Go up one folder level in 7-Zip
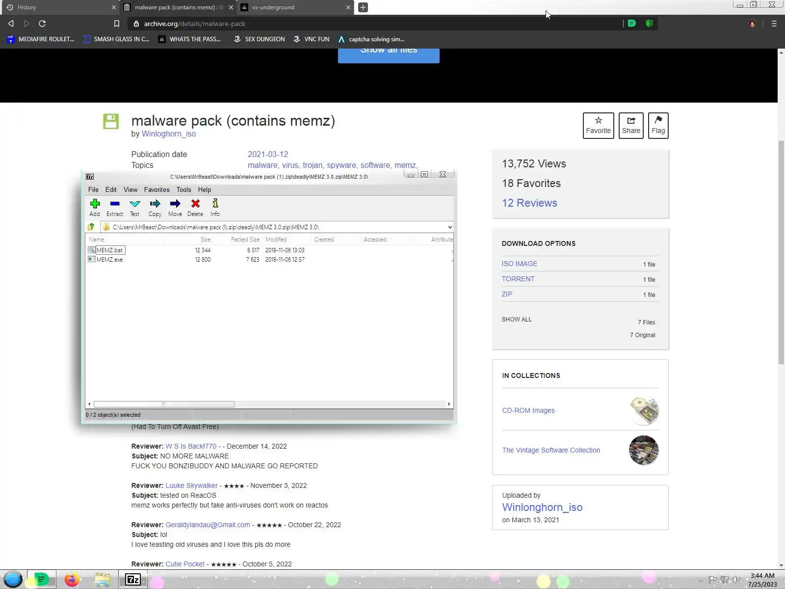This screenshot has width=785, height=589. pos(91,227)
